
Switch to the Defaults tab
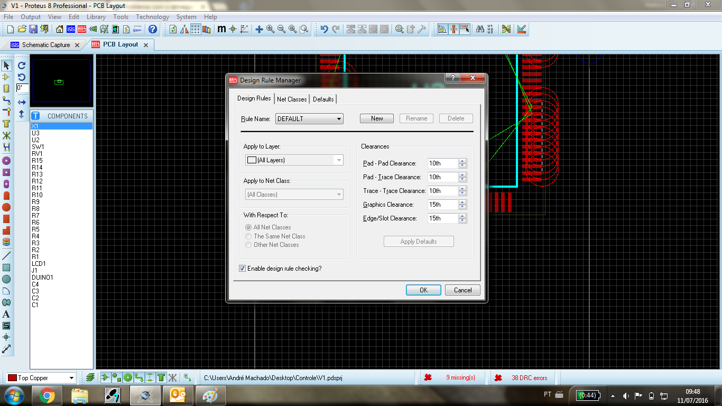click(x=323, y=99)
